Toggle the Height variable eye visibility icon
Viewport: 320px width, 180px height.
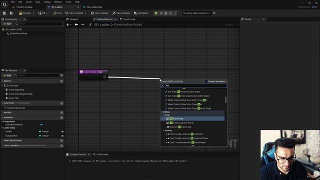point(62,131)
